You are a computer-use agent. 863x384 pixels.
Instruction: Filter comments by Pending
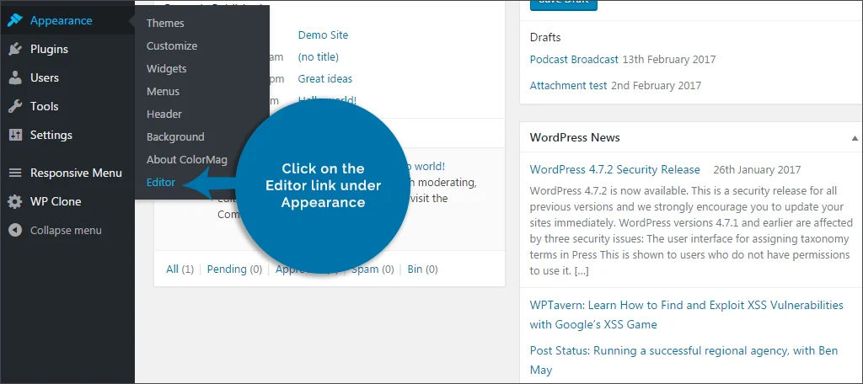[227, 269]
